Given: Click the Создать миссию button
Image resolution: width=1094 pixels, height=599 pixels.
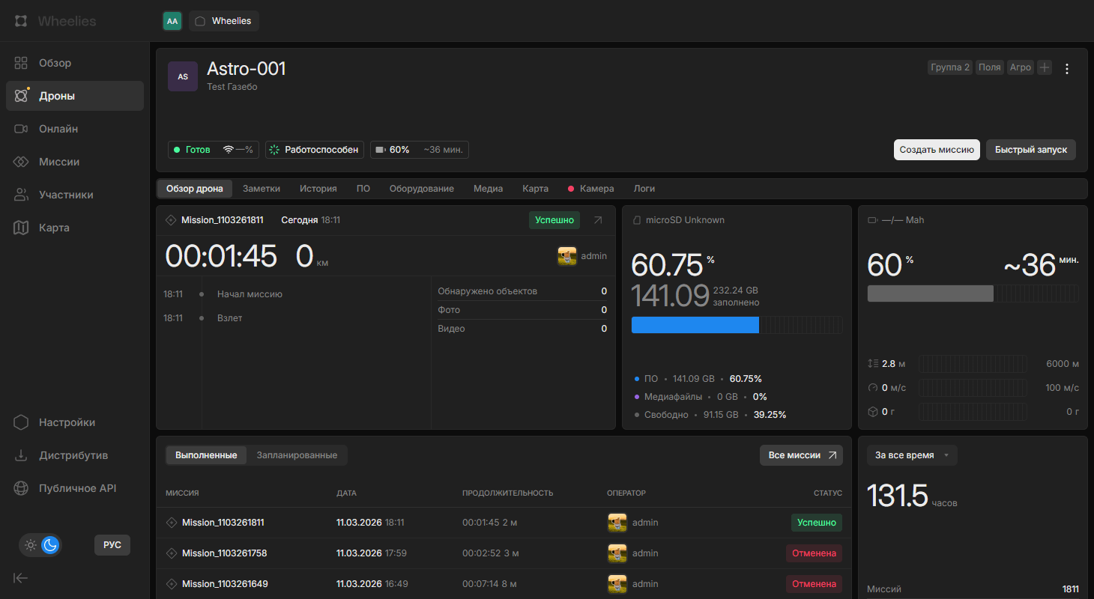Looking at the screenshot, I should pyautogui.click(x=936, y=150).
